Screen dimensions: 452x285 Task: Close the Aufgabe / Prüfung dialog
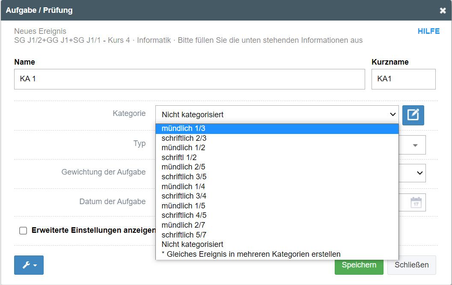click(443, 11)
